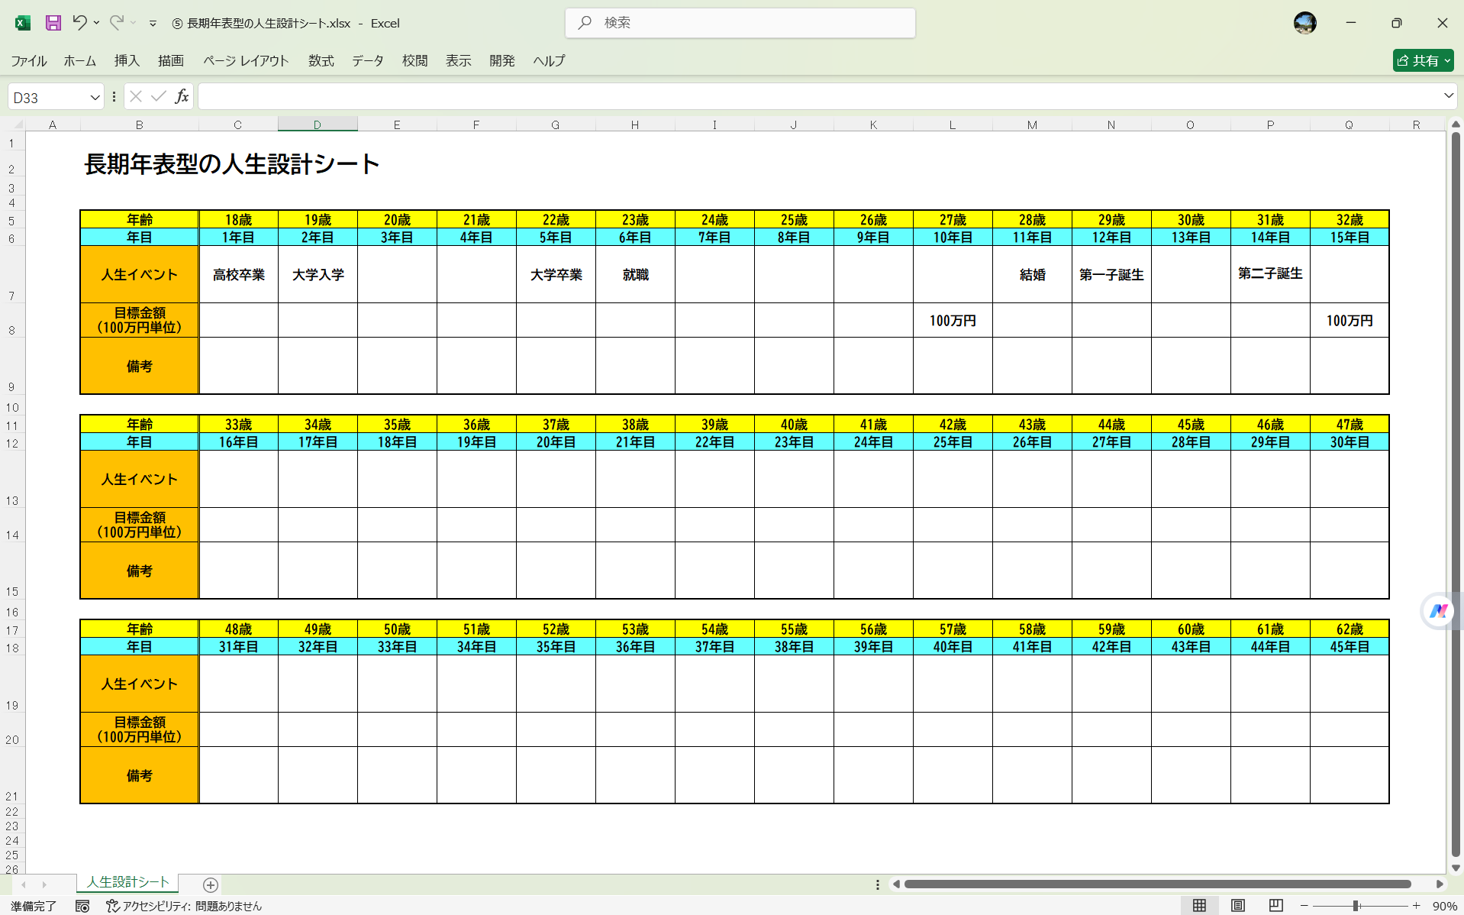Click the Undo icon
The height and width of the screenshot is (915, 1464).
[x=79, y=23]
